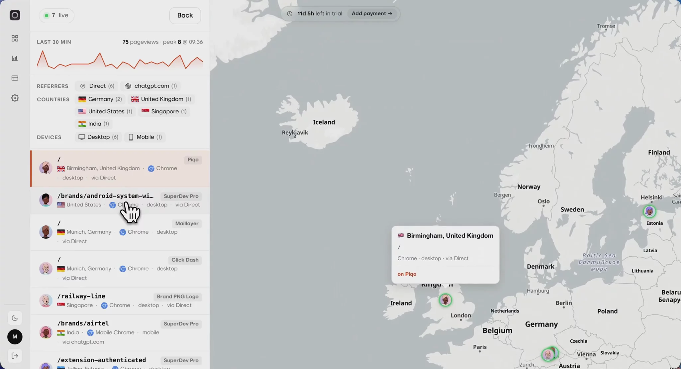
Task: Filter by Direct referrer chip
Action: click(x=97, y=86)
